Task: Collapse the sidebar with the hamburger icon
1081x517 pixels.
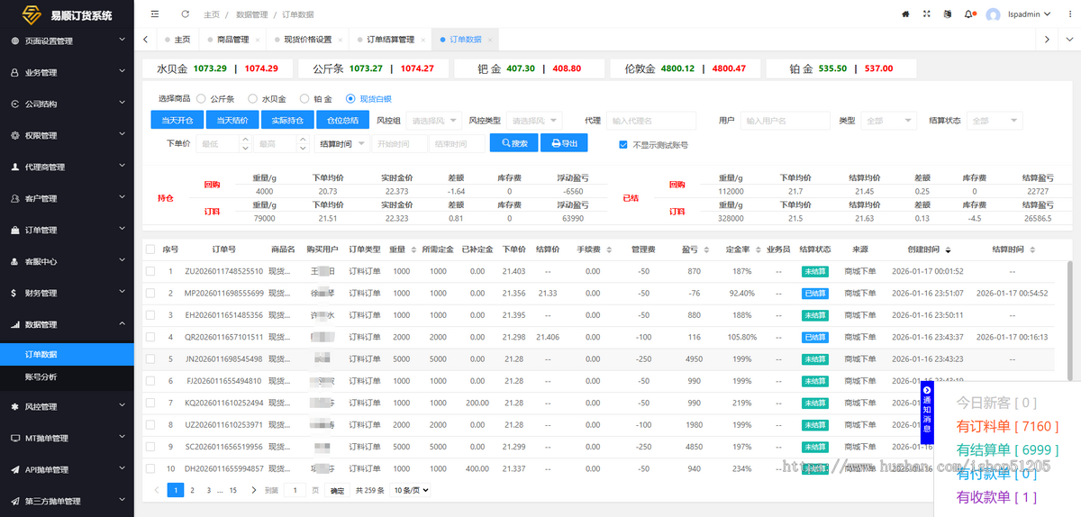Action: (155, 14)
